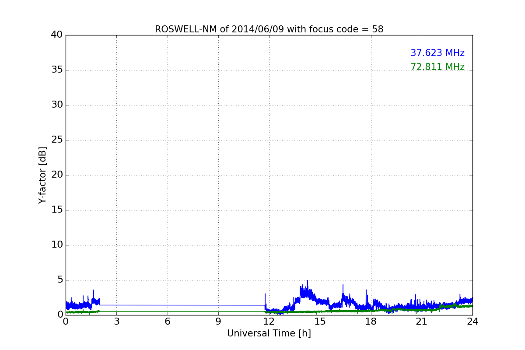Click y-axis tick label '40'
Image resolution: width=525 pixels, height=350 pixels.
coord(57,35)
